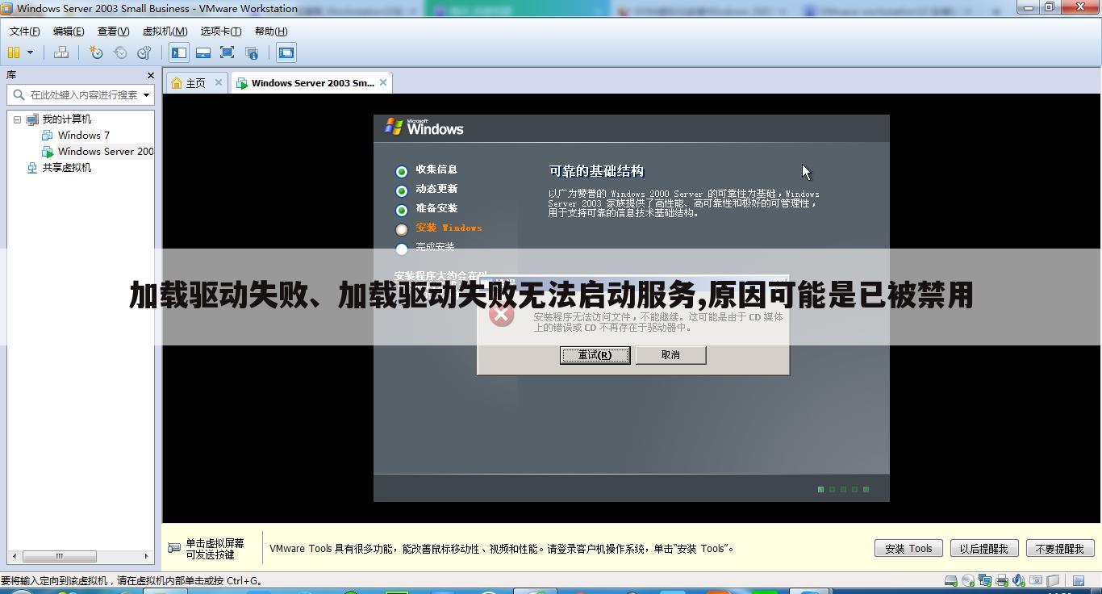Click the printer status icon
The height and width of the screenshot is (594, 1102).
click(x=1002, y=580)
